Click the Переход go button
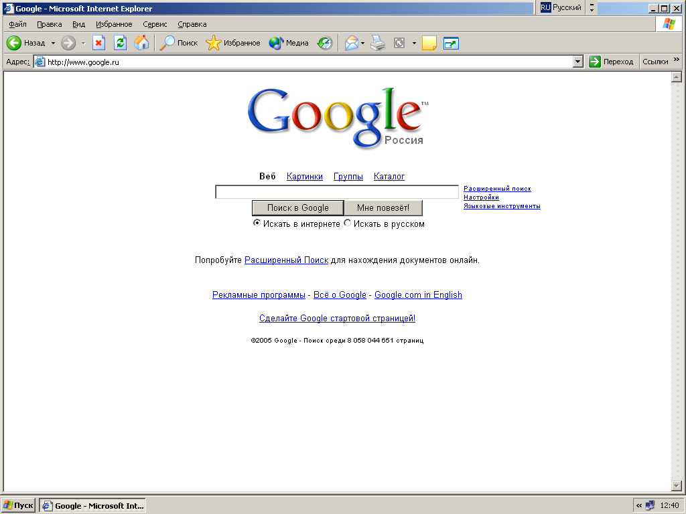The height and width of the screenshot is (514, 686). 611,62
